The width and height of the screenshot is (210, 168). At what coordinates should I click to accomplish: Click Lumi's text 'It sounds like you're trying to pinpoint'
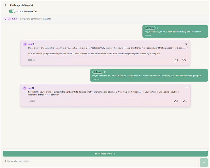tap(103, 93)
